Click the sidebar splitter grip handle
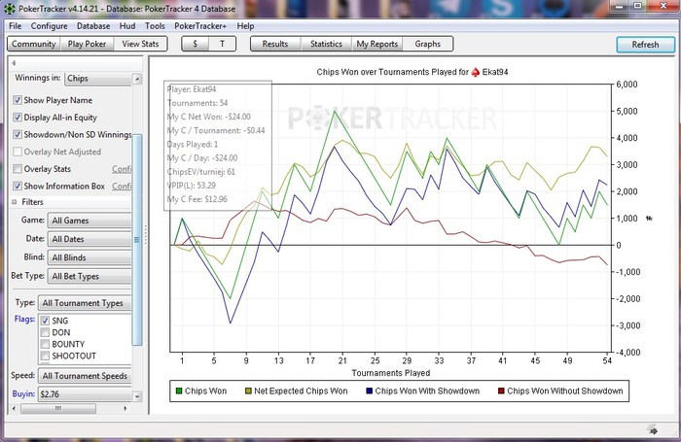681x442 pixels. (x=146, y=235)
